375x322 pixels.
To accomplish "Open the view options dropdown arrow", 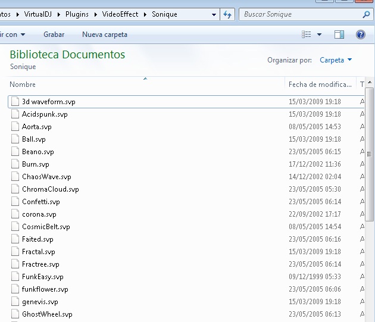I will coord(320,35).
